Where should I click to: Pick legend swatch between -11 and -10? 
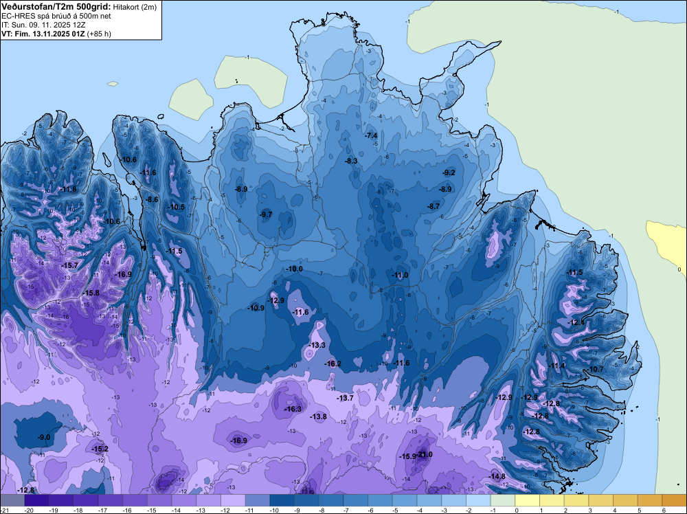coord(258,500)
